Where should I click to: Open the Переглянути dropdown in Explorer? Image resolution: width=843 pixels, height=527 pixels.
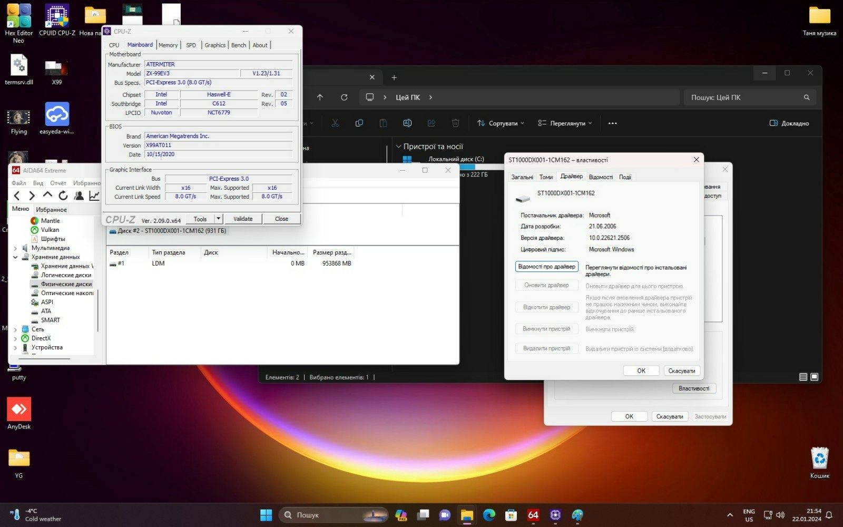pos(565,123)
